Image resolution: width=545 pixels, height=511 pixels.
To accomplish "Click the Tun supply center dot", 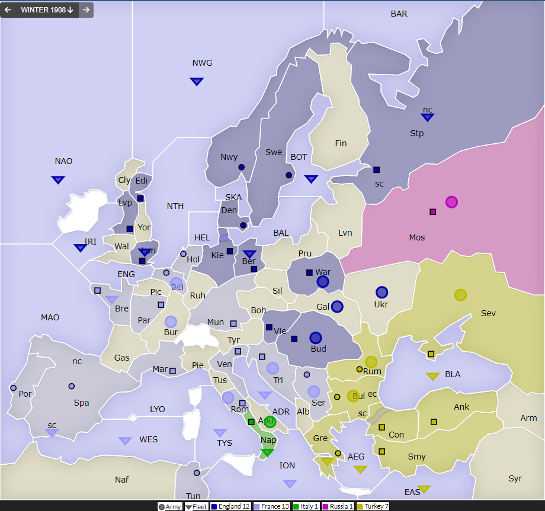I will (197, 473).
